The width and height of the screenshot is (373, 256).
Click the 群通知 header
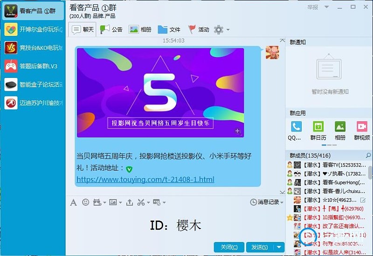click(297, 42)
